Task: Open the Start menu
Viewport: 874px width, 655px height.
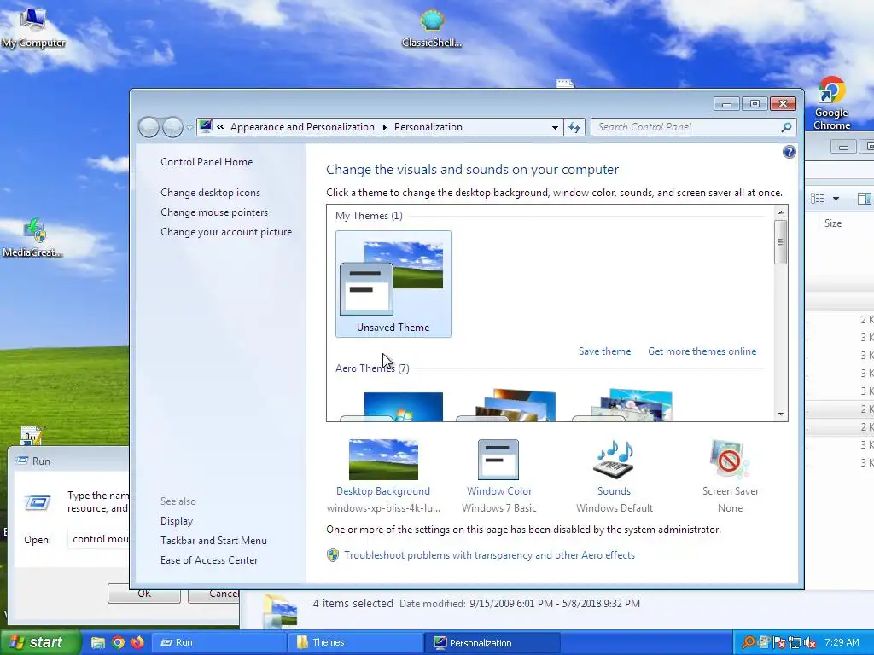Action: coord(40,643)
